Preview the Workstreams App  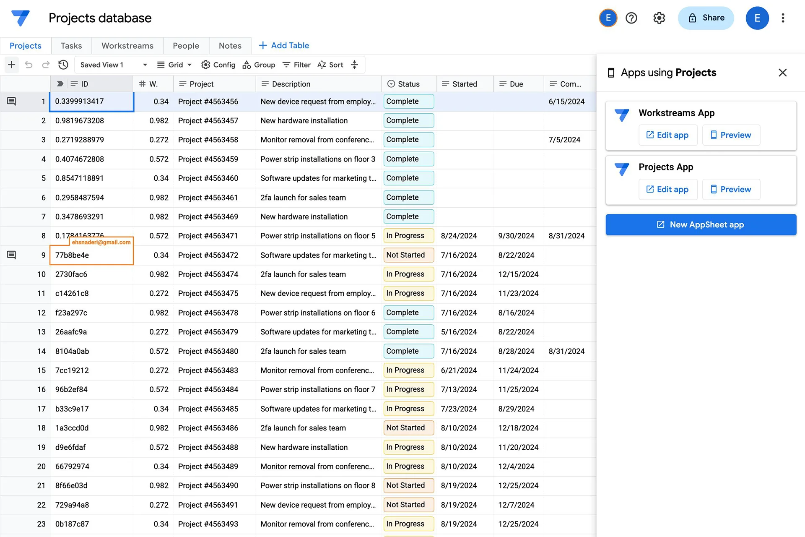pos(731,135)
